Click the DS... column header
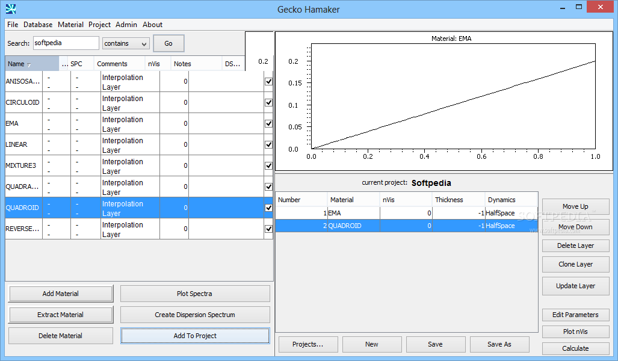The image size is (618, 361). pyautogui.click(x=233, y=64)
